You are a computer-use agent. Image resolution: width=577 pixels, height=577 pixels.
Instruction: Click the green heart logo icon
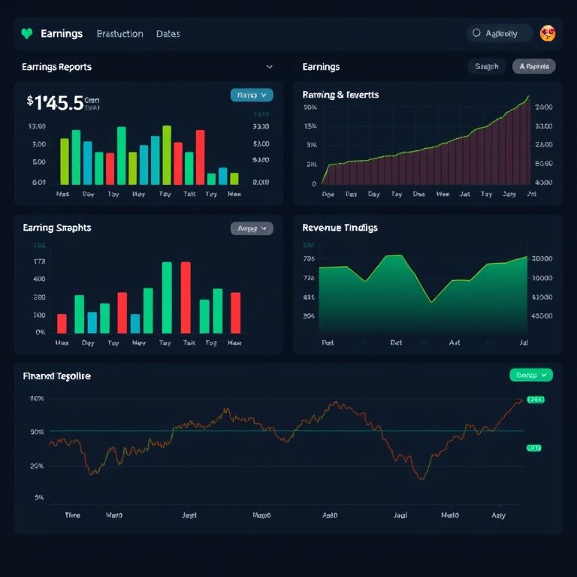coord(28,34)
